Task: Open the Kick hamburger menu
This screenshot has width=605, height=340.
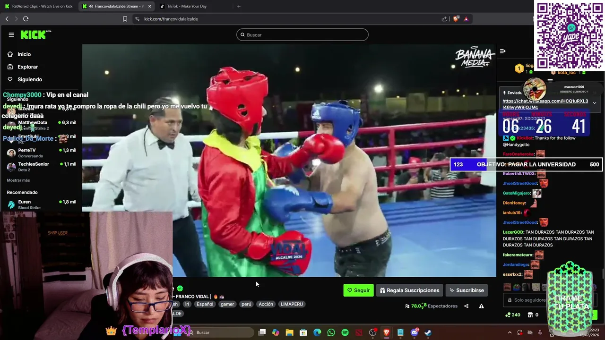Action: pyautogui.click(x=11, y=34)
